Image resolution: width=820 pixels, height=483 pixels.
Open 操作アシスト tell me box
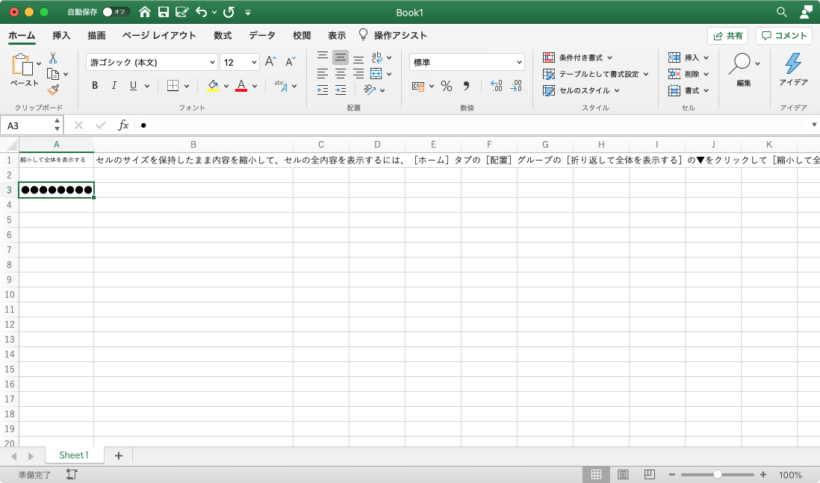tap(393, 35)
